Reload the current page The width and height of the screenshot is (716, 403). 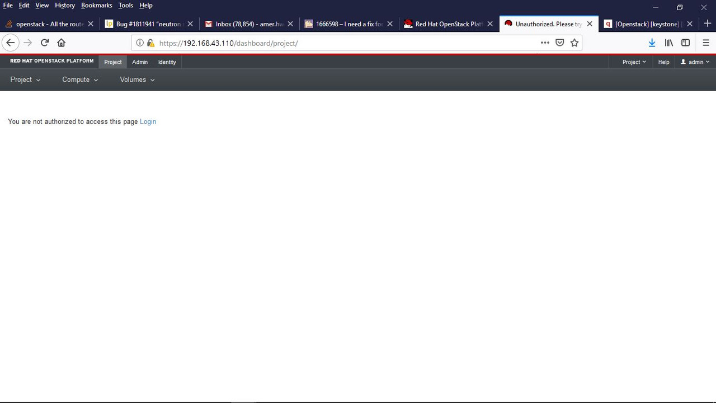click(45, 43)
